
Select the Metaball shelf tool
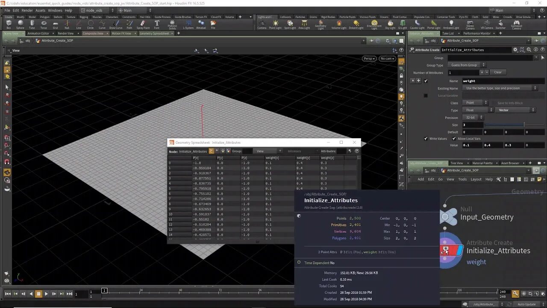[x=201, y=25]
